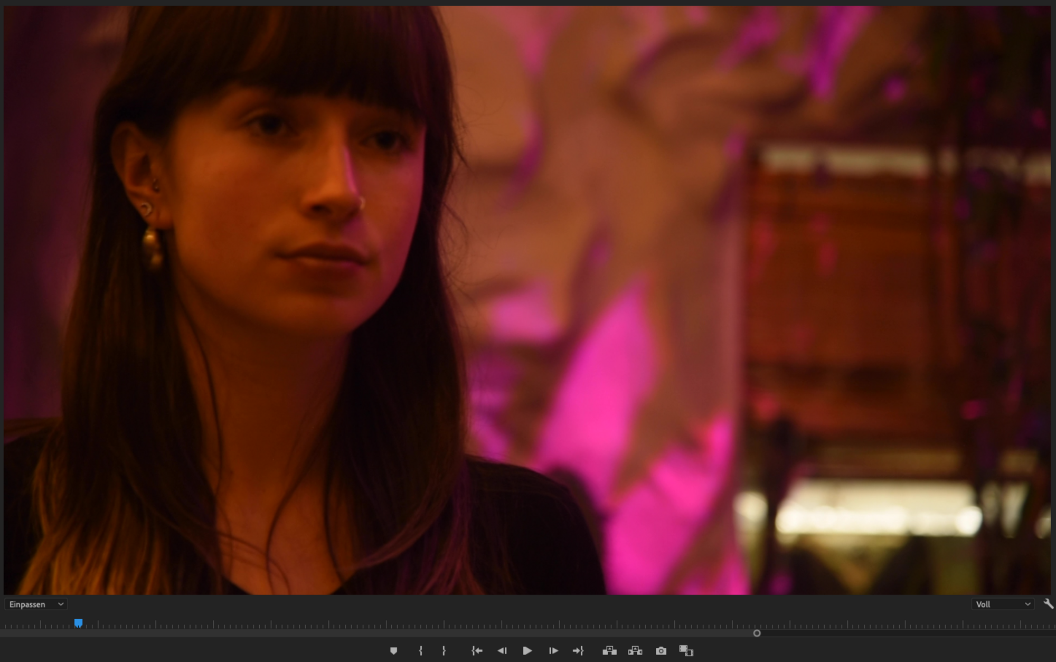The width and height of the screenshot is (1056, 662).
Task: Open the Einpassen zoom dropdown
Action: pyautogui.click(x=36, y=604)
